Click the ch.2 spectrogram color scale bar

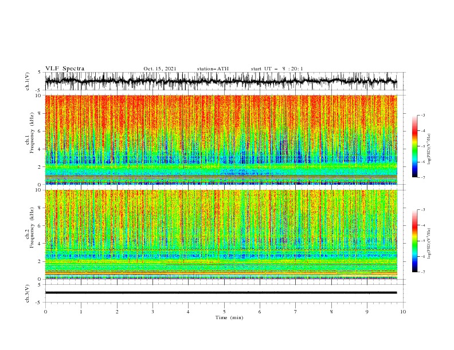414,241
